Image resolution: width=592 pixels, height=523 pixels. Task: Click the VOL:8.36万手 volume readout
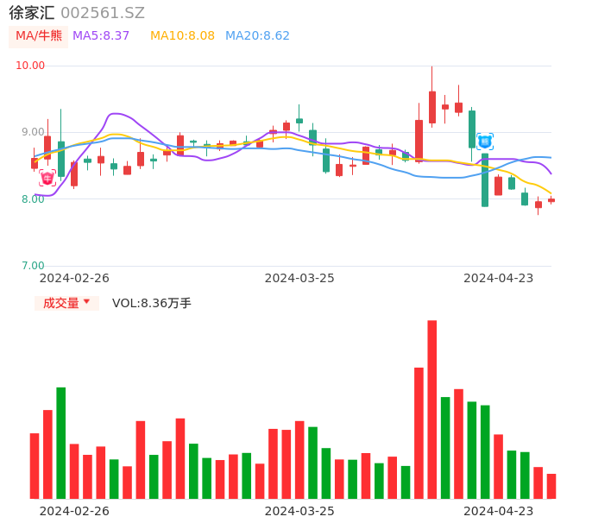(x=152, y=303)
